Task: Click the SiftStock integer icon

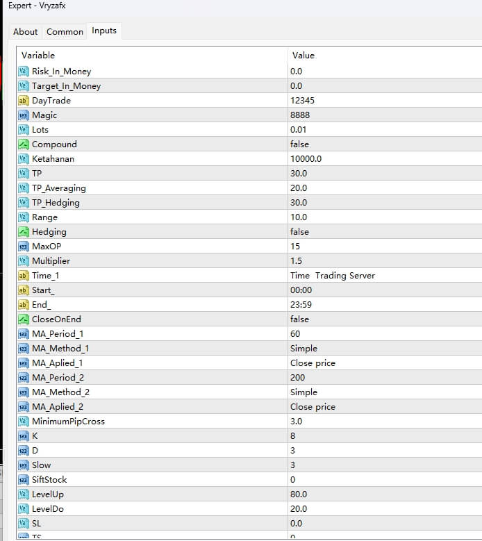Action: pos(23,480)
